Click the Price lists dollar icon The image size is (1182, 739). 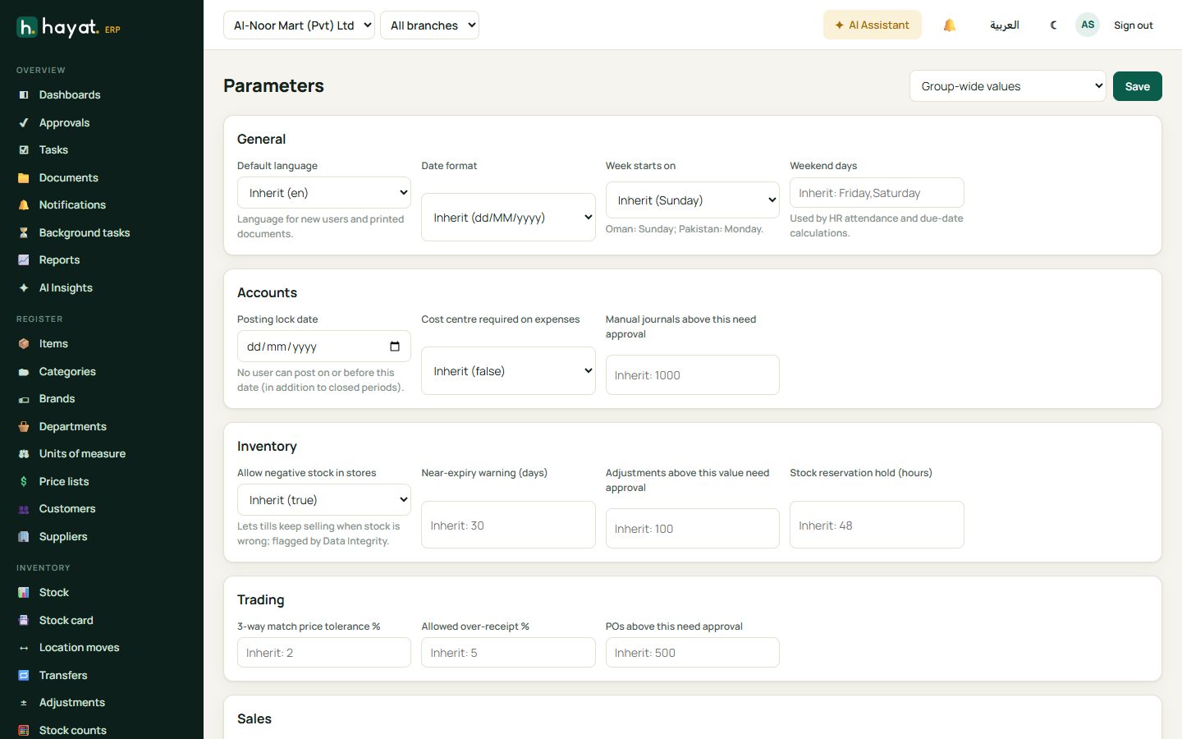coord(24,481)
